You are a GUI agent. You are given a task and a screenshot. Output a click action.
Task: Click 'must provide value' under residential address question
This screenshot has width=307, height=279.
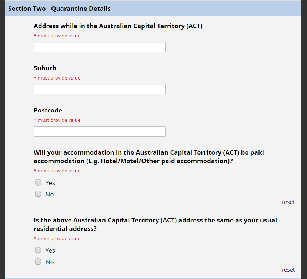[57, 239]
